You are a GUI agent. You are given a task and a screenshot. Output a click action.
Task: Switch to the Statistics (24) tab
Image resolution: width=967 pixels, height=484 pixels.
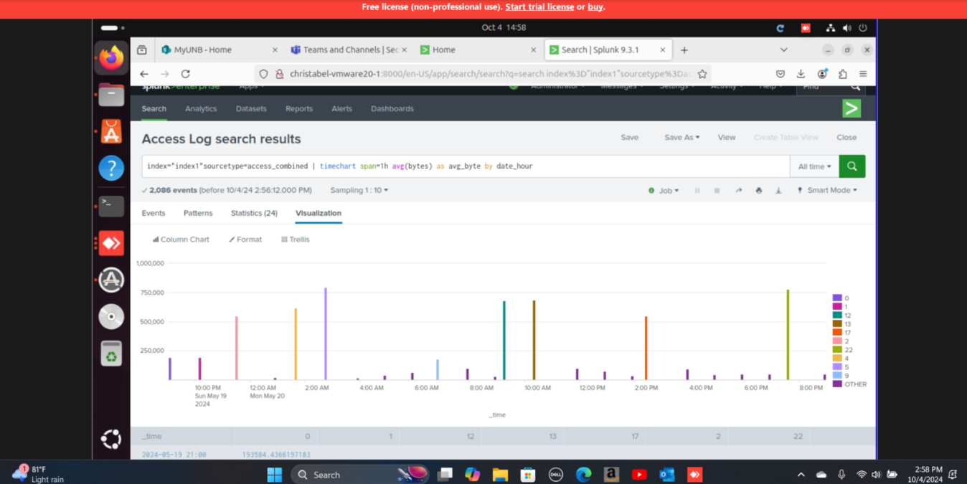(254, 213)
